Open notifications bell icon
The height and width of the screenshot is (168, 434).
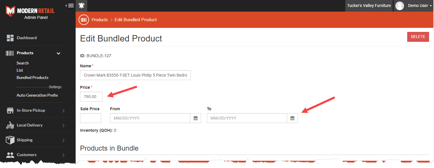[81, 6]
